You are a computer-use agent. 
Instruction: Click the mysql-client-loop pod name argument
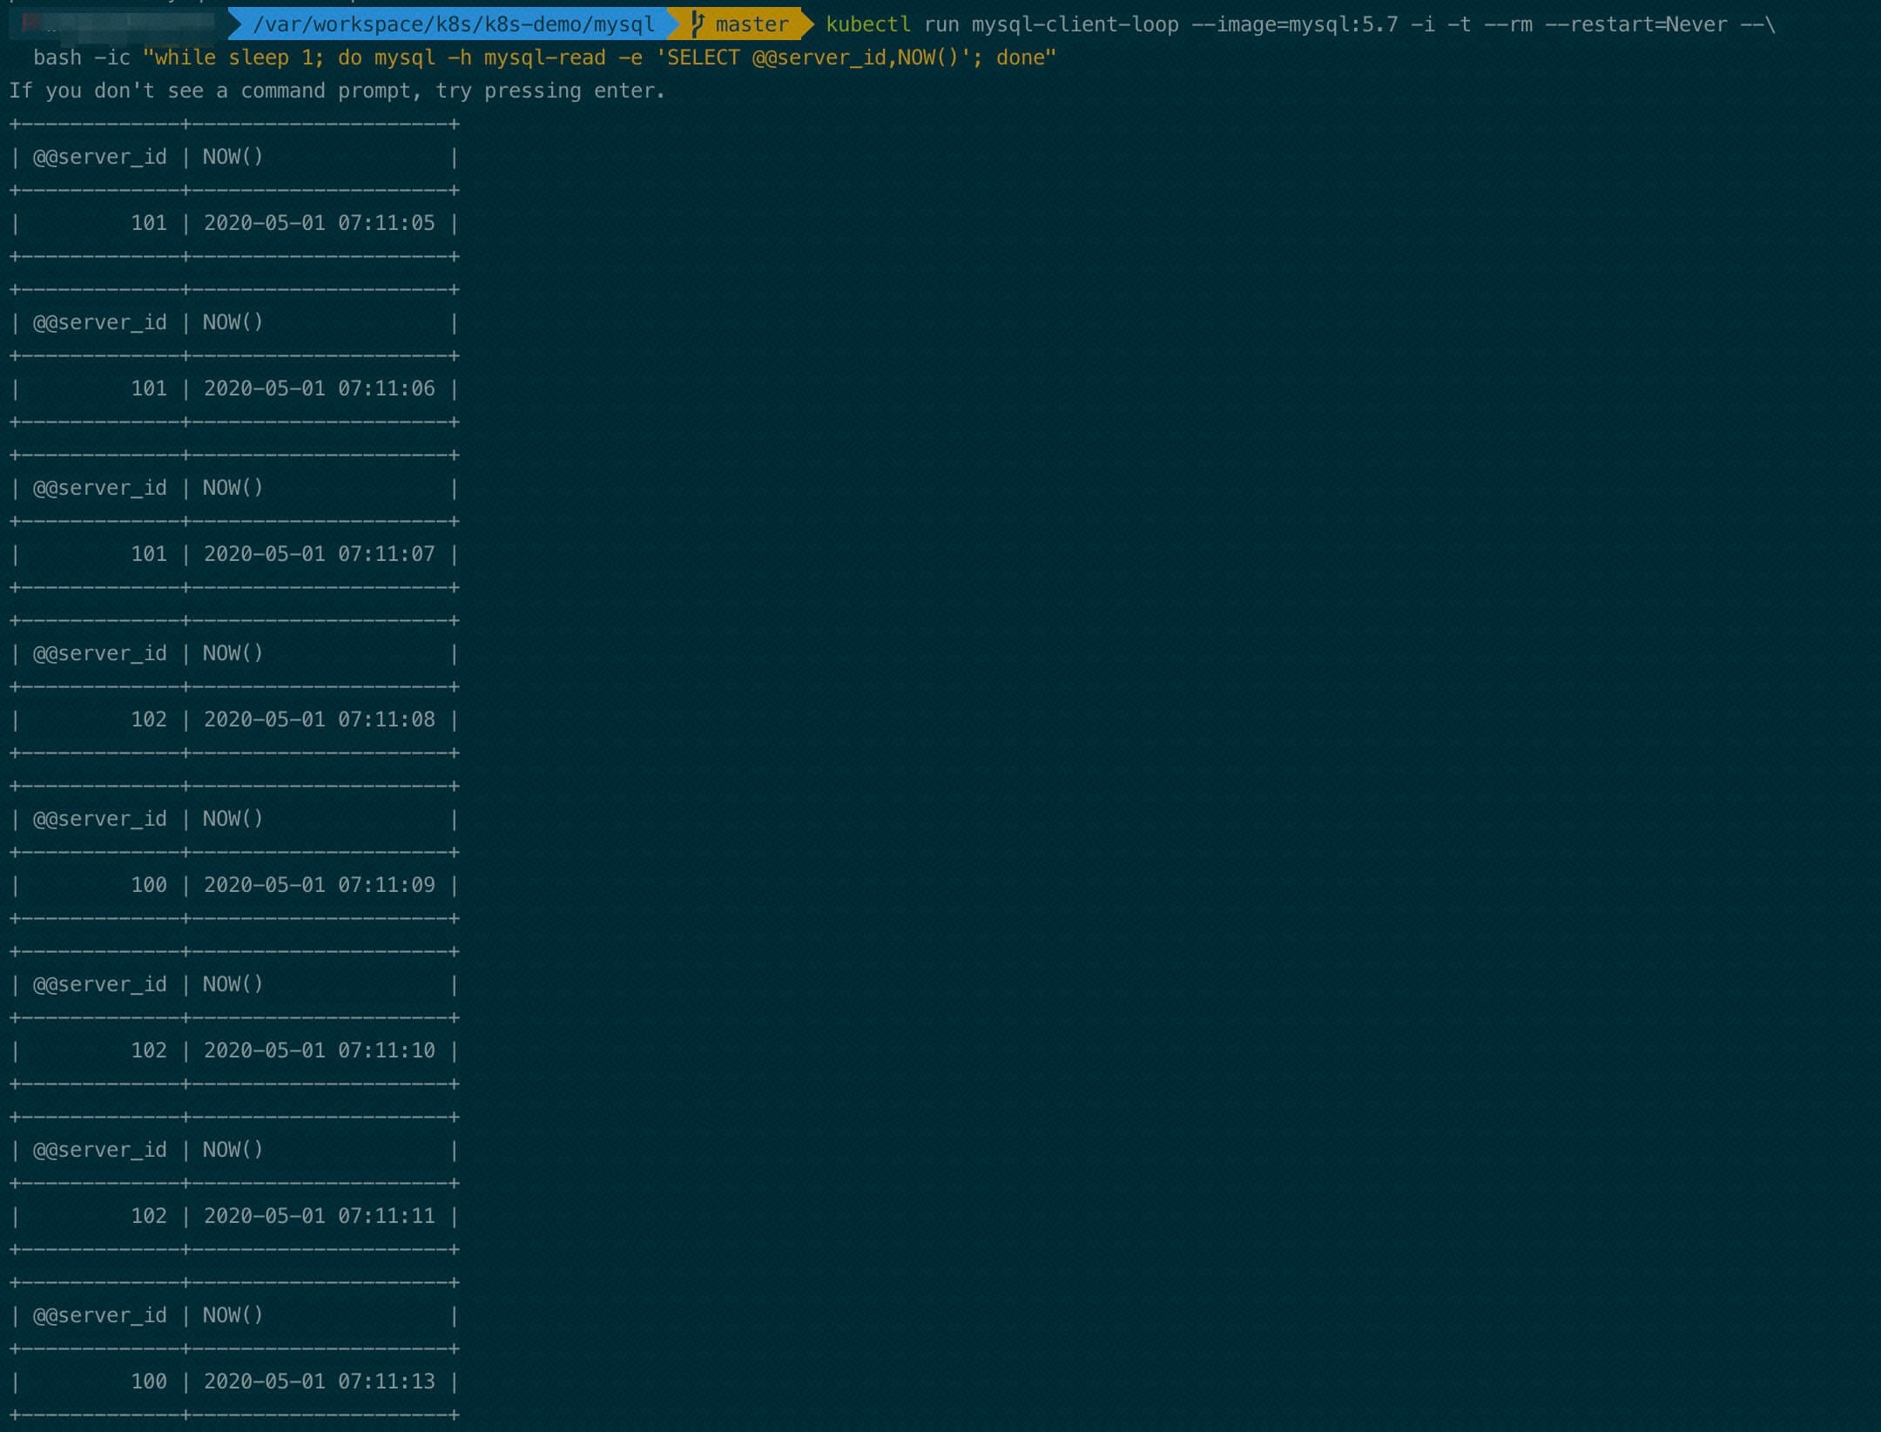pos(1075,24)
